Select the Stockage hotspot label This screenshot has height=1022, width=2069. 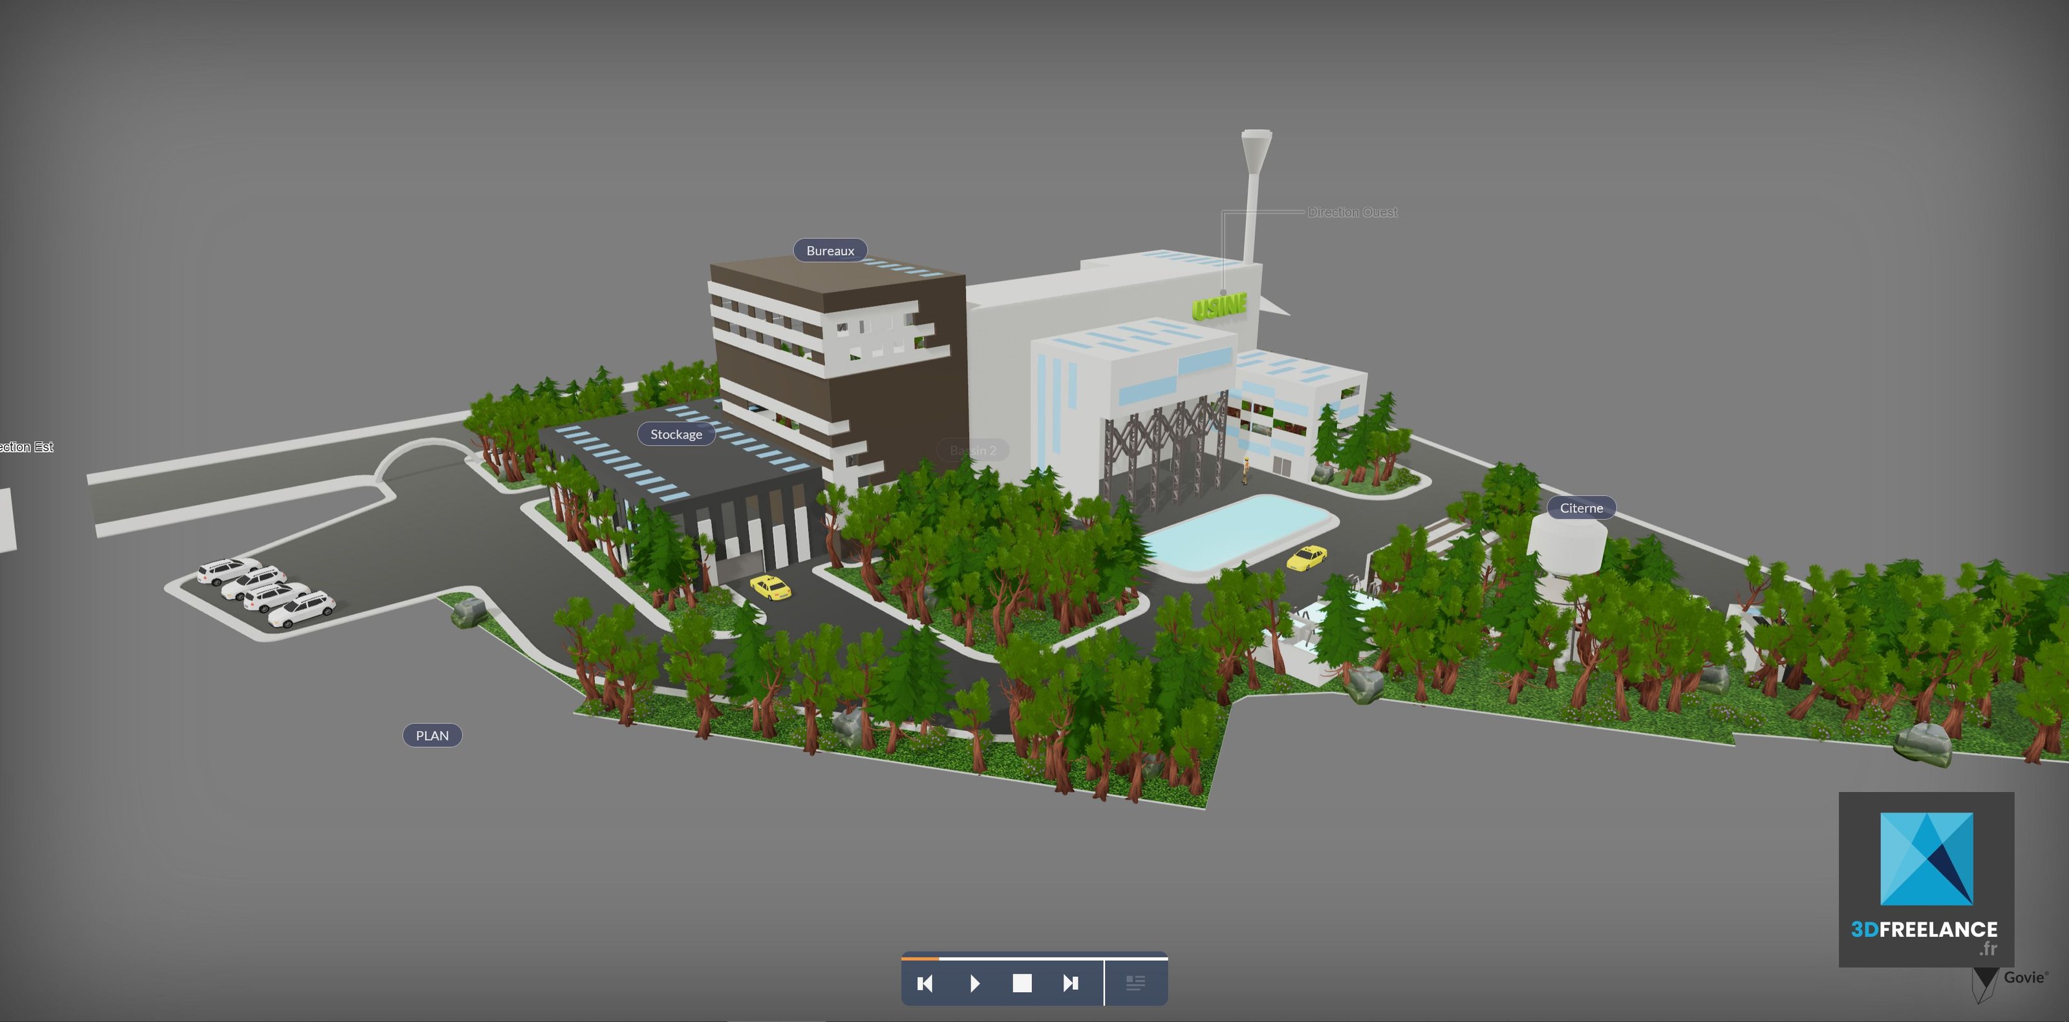676,434
